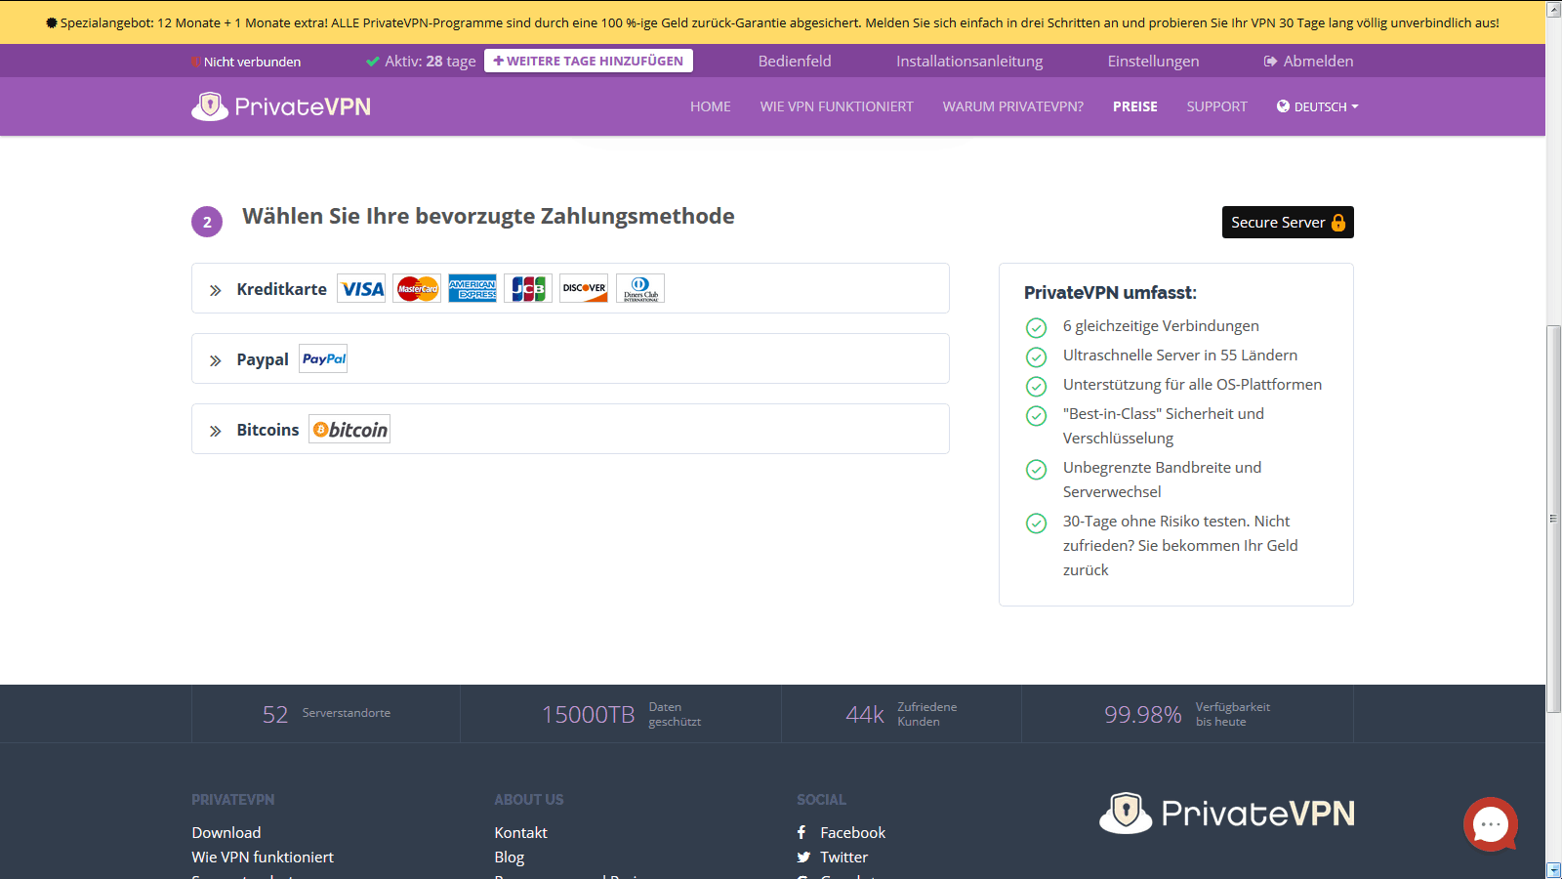
Task: Click Abmelden to log out
Action: tap(1318, 61)
